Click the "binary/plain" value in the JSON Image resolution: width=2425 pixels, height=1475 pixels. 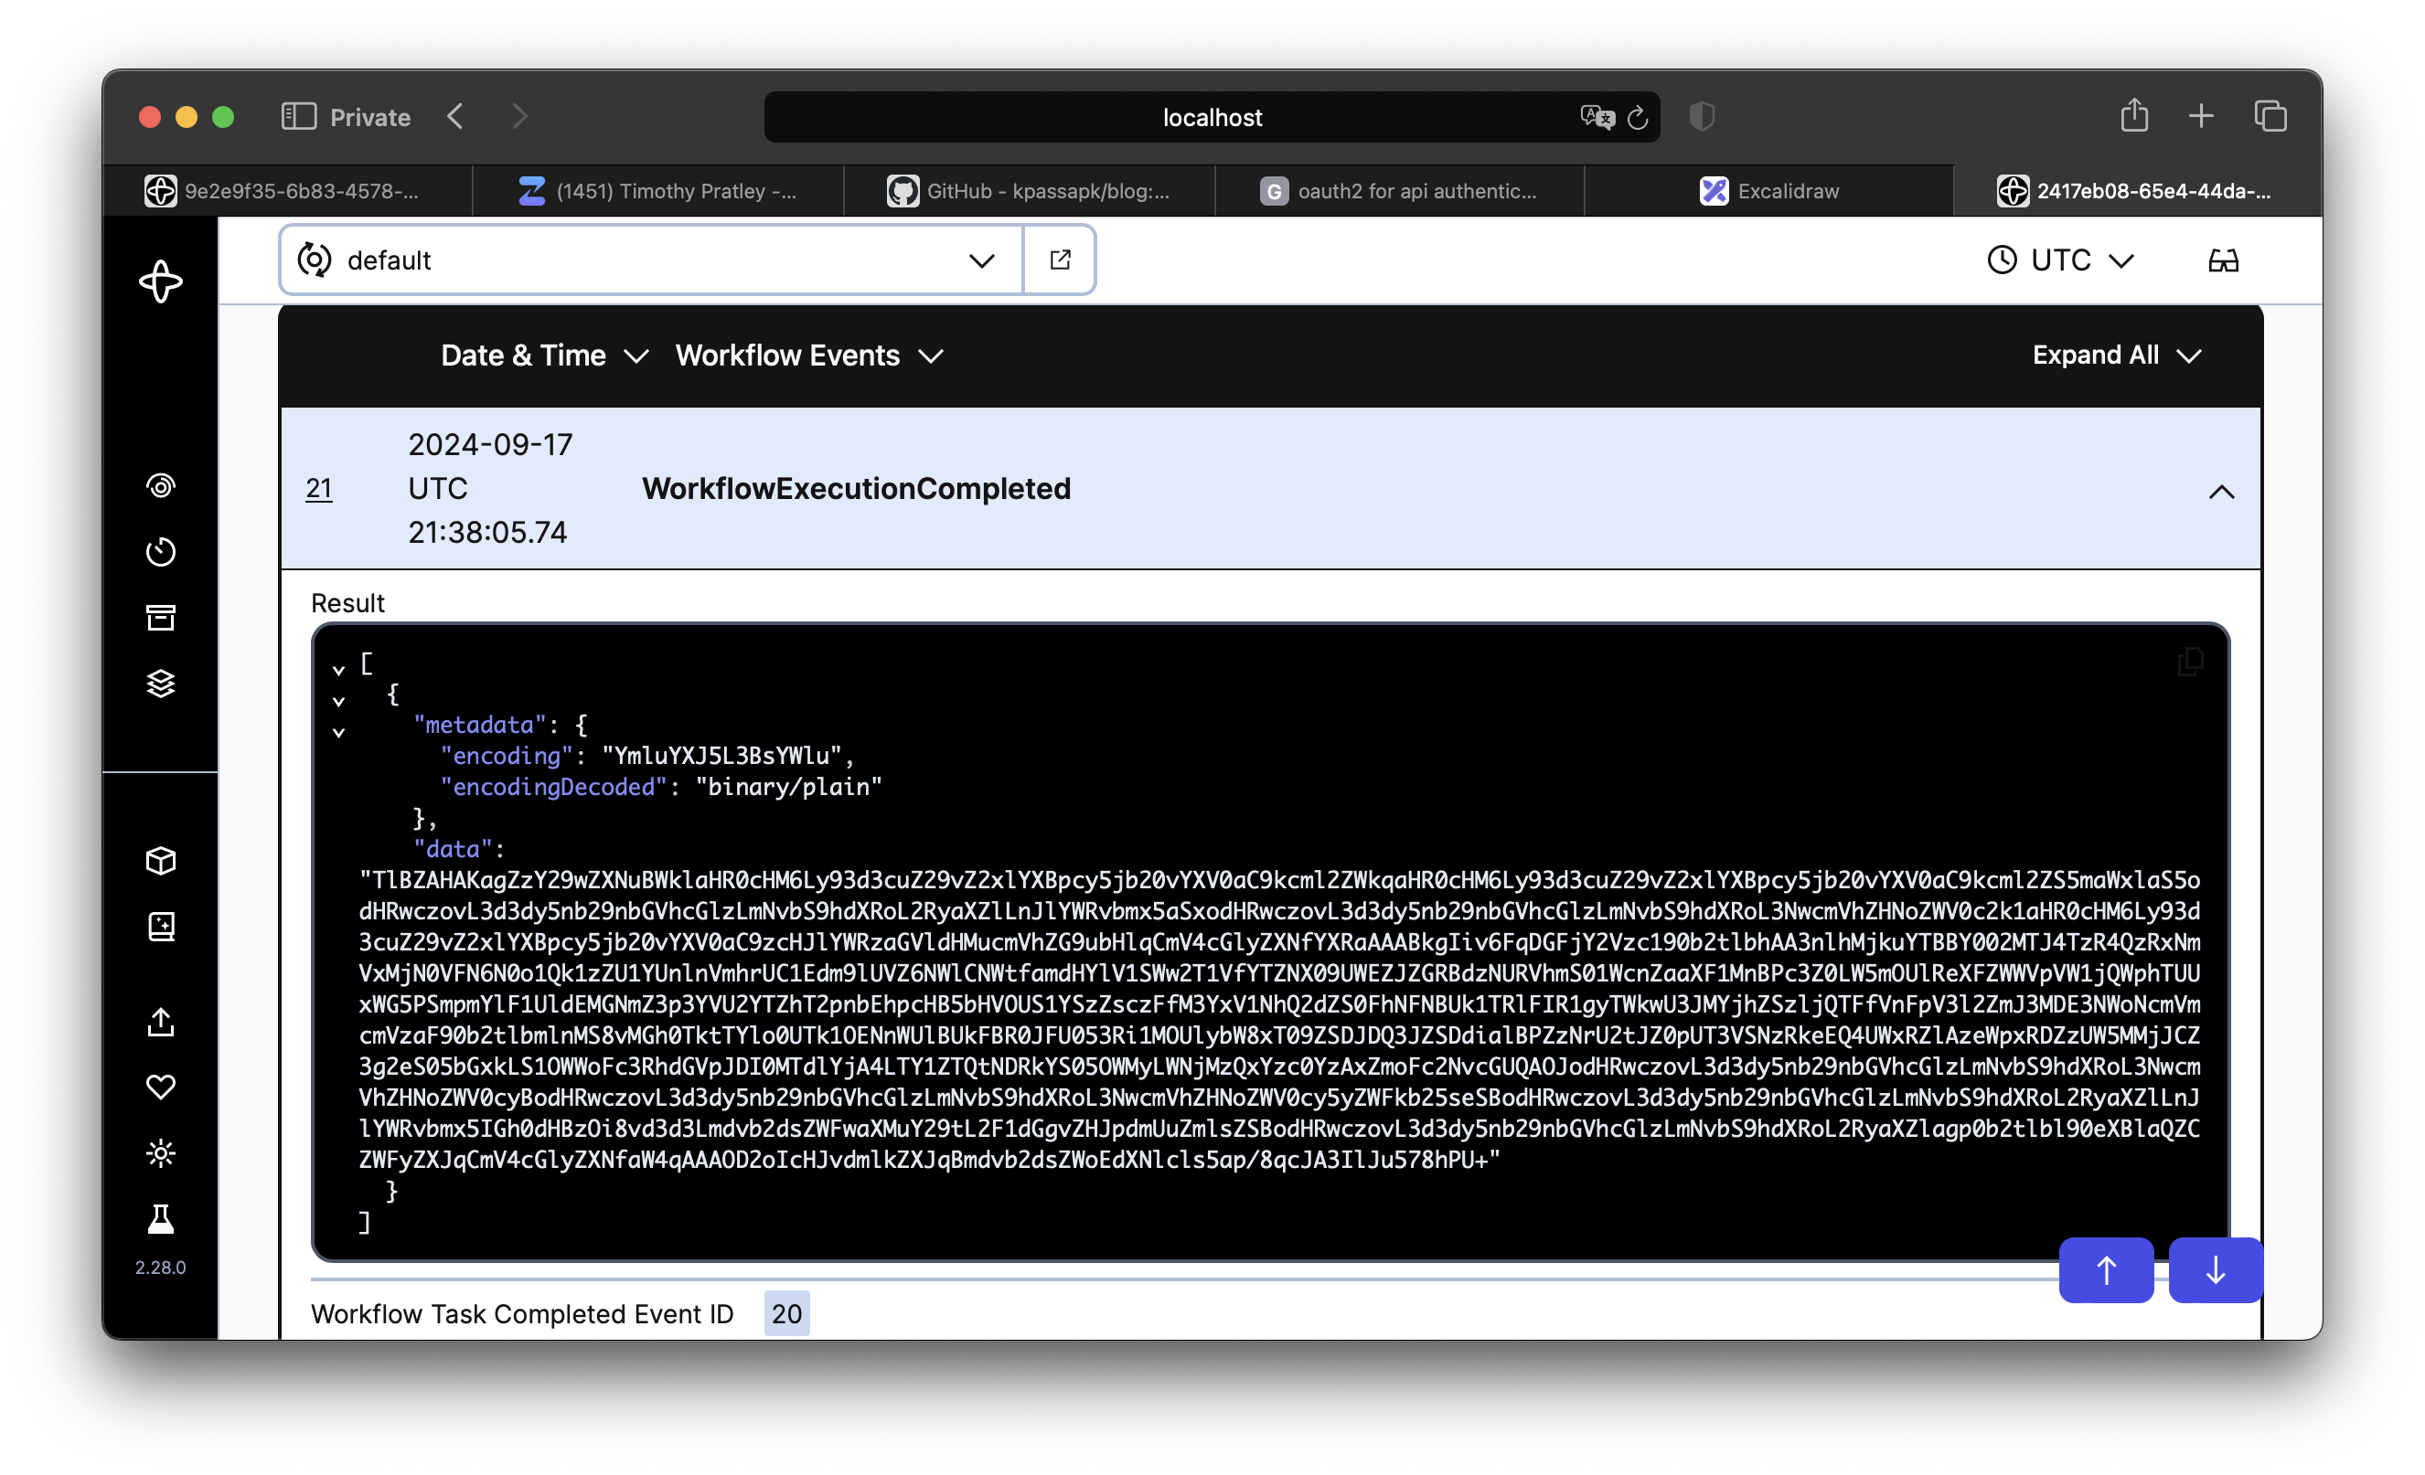(789, 787)
